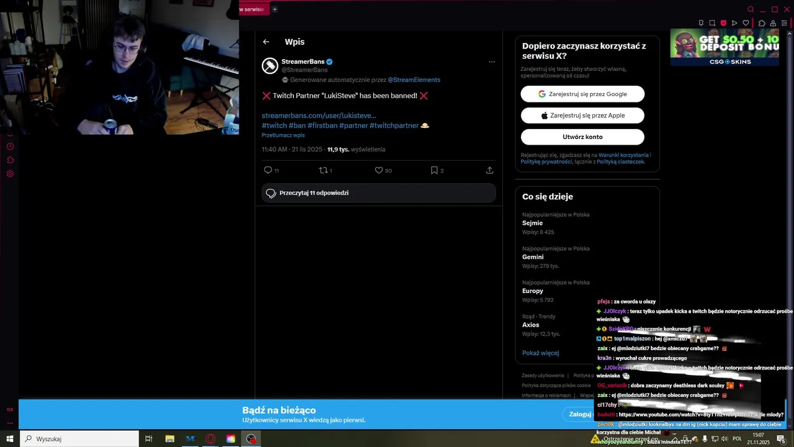Bookmark the StreamerBans post
The image size is (794, 447).
tap(434, 170)
